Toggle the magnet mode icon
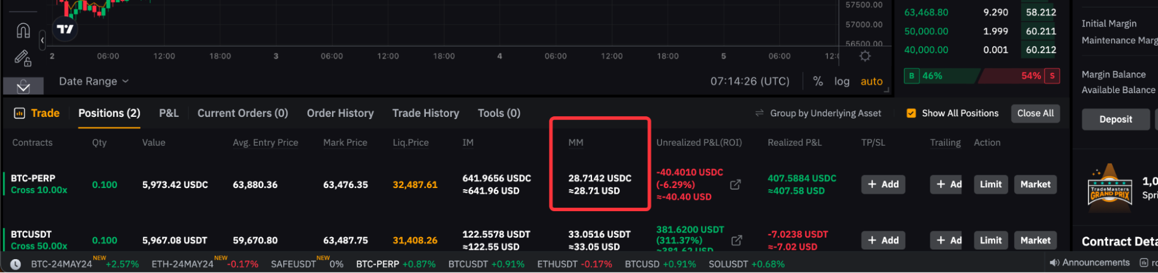 click(23, 30)
